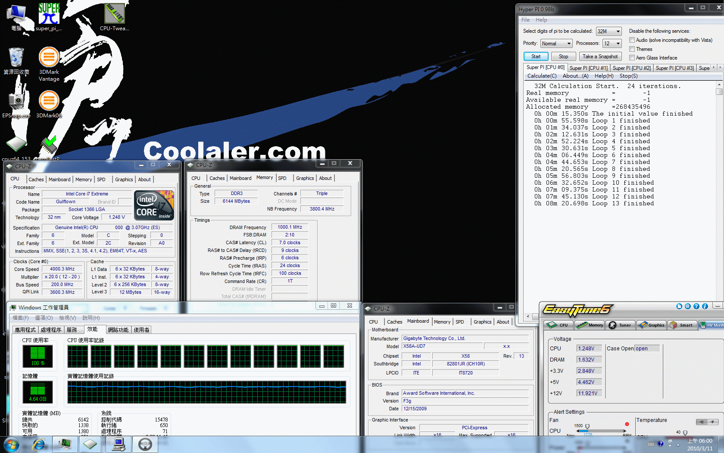
Task: Open the CPU-Tweaker desktop icon
Action: pyautogui.click(x=114, y=16)
